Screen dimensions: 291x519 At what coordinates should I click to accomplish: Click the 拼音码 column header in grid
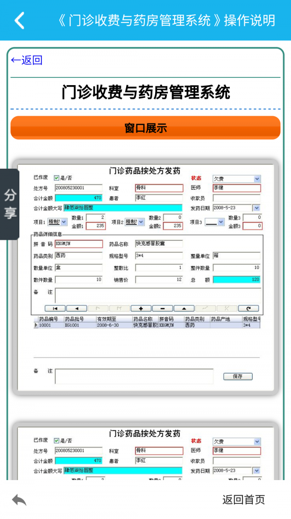[x=171, y=320]
